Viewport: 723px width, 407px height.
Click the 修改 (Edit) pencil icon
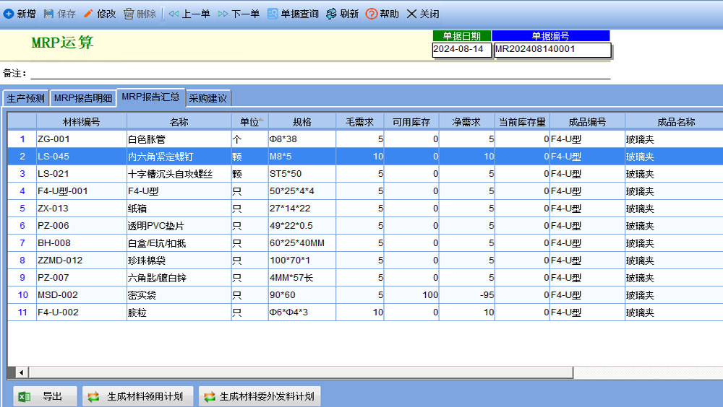click(x=88, y=14)
